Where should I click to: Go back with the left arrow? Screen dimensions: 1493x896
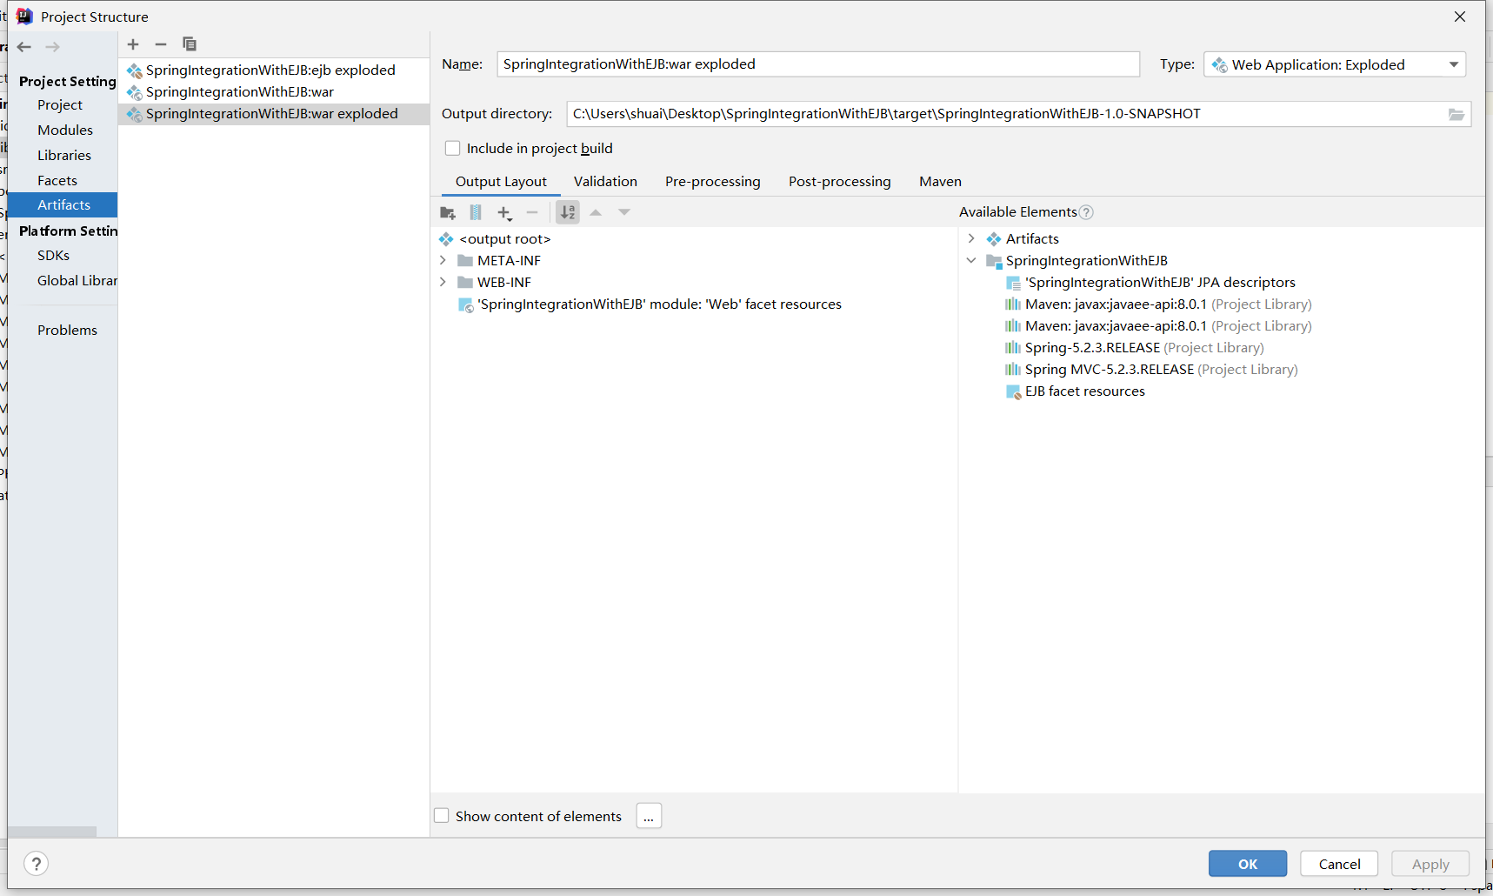click(x=24, y=47)
